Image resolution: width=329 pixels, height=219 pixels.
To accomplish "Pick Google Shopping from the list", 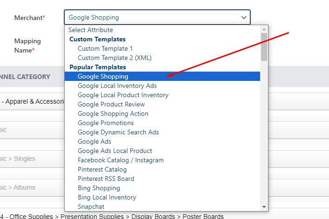I will 162,76.
